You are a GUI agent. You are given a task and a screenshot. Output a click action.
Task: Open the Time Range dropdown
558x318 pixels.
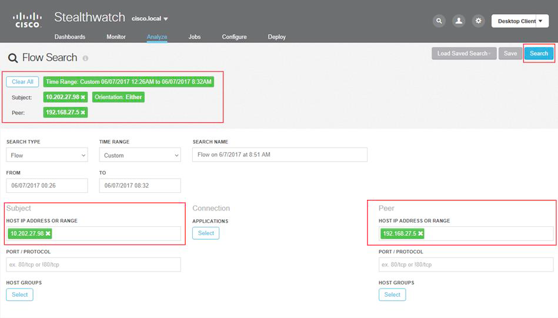pyautogui.click(x=140, y=155)
